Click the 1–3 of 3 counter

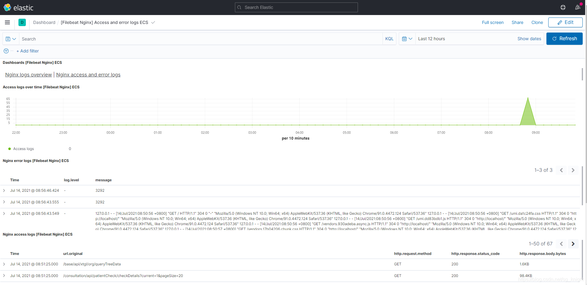point(543,170)
